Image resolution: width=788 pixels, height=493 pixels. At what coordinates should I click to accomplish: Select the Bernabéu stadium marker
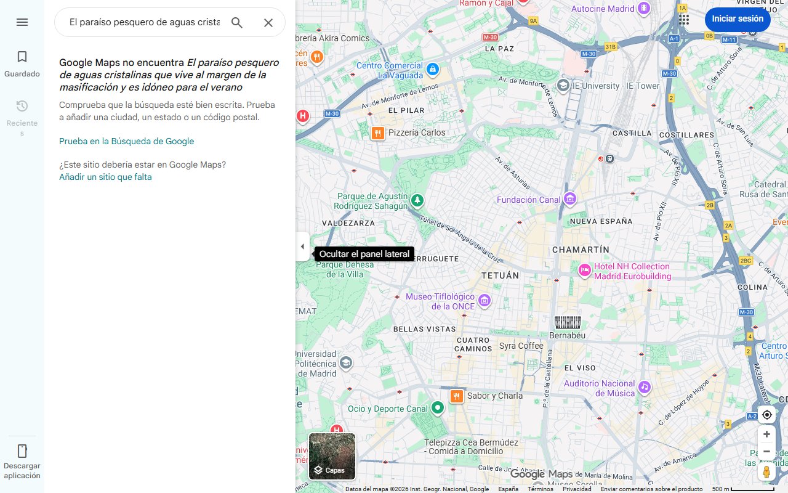click(x=568, y=322)
